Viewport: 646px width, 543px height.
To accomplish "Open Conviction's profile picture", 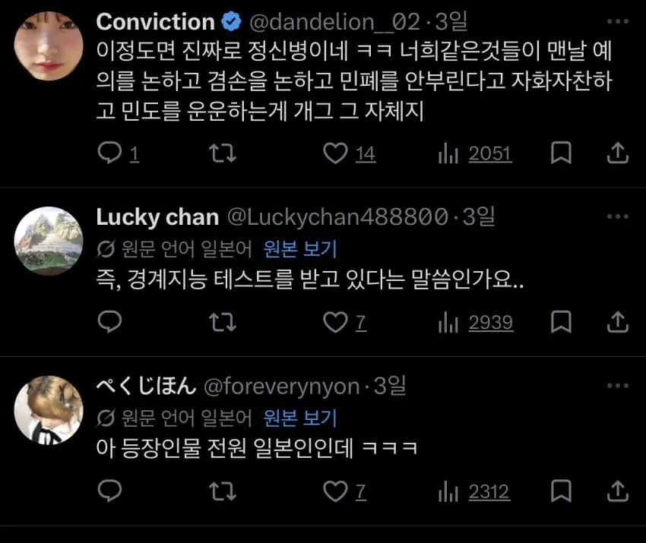I will [x=49, y=46].
